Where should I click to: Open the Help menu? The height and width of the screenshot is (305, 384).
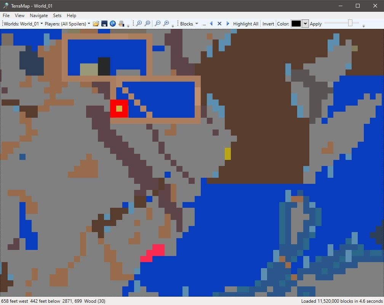(x=72, y=16)
